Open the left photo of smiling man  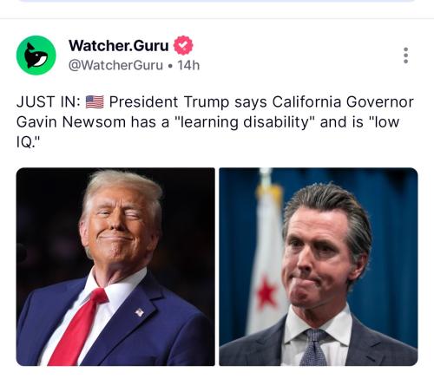pyautogui.click(x=115, y=266)
